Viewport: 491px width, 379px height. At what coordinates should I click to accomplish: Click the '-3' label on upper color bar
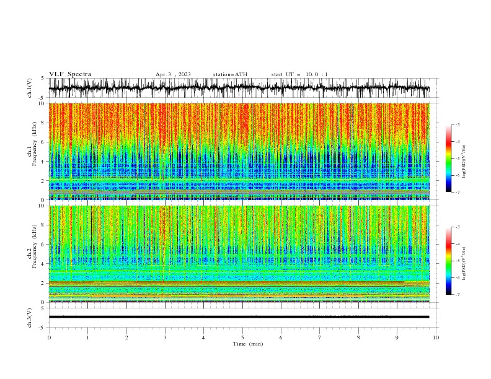click(457, 124)
